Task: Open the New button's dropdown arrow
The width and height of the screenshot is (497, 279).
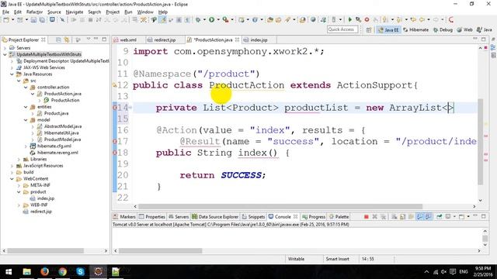Action: tap(12, 19)
